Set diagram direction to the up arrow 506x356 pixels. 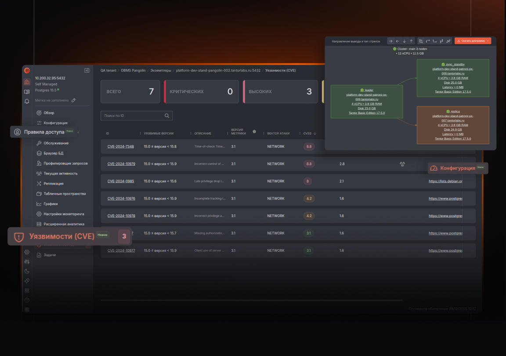point(411,41)
